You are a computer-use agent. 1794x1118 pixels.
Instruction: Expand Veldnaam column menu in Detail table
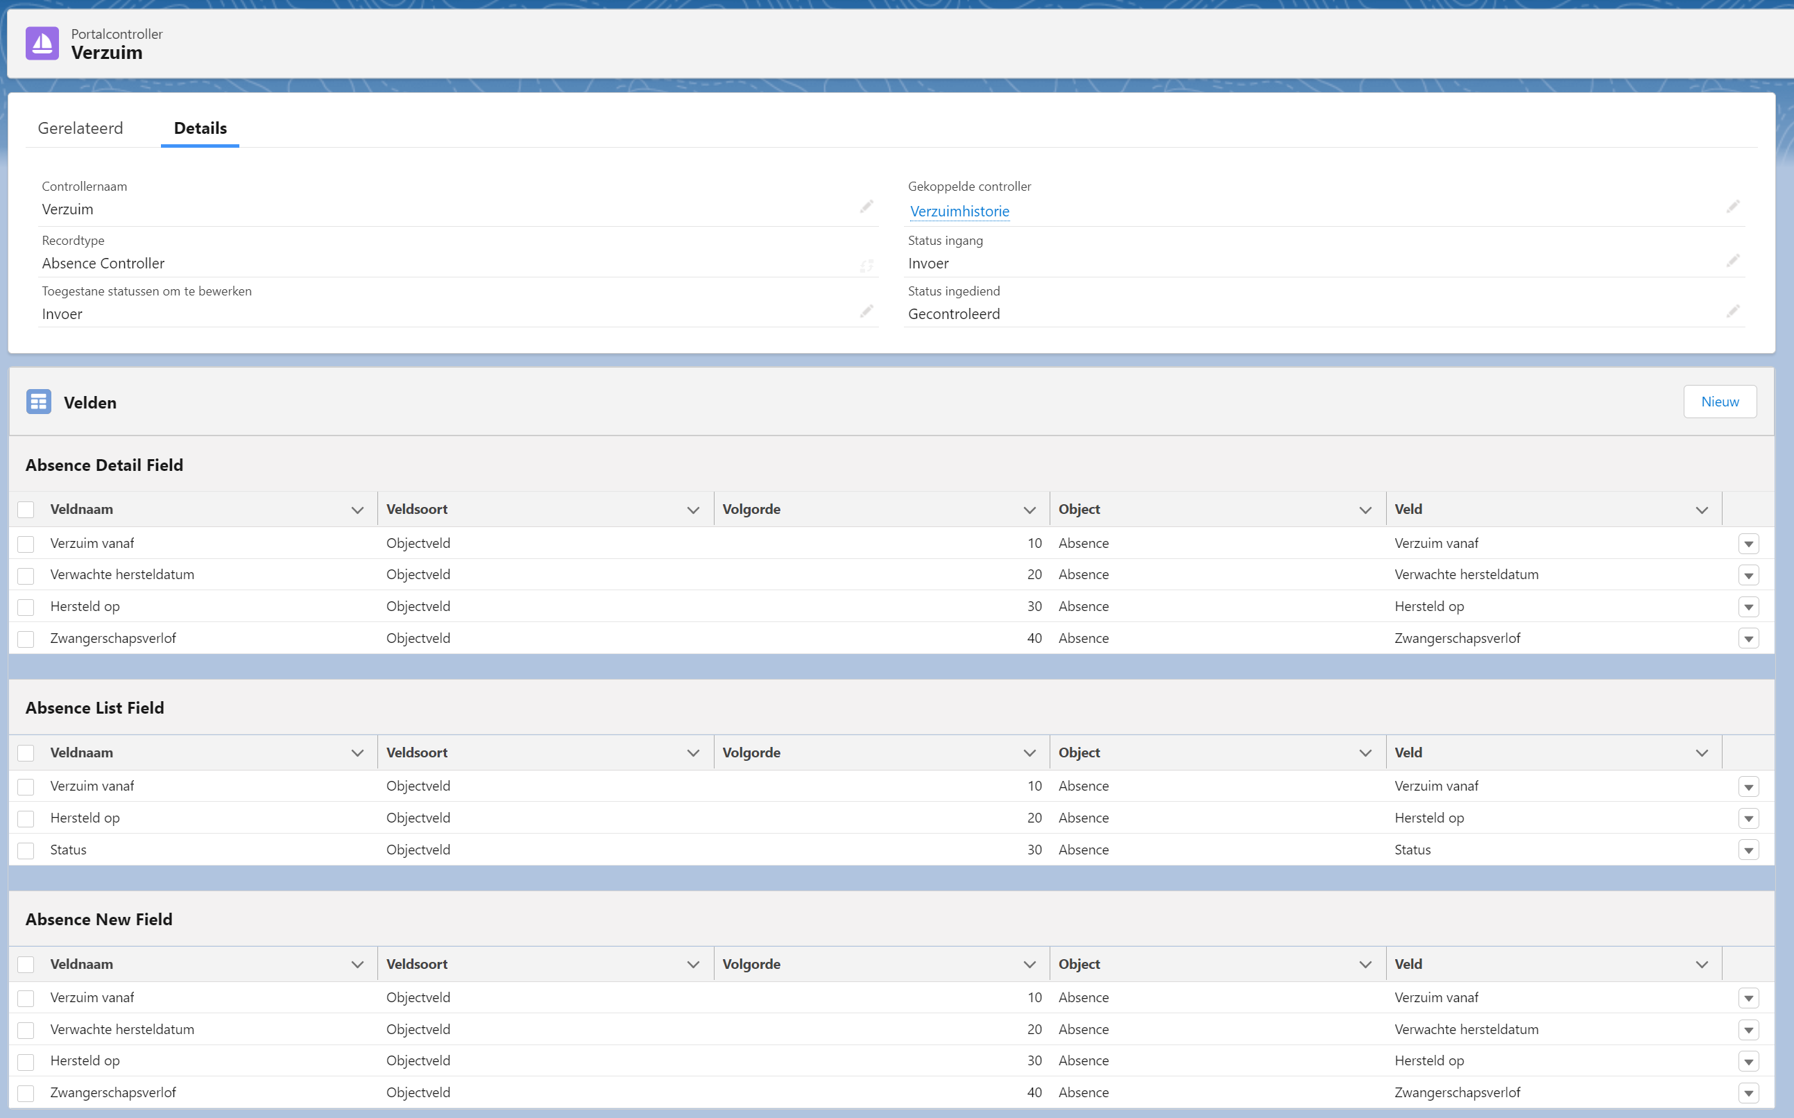click(357, 510)
